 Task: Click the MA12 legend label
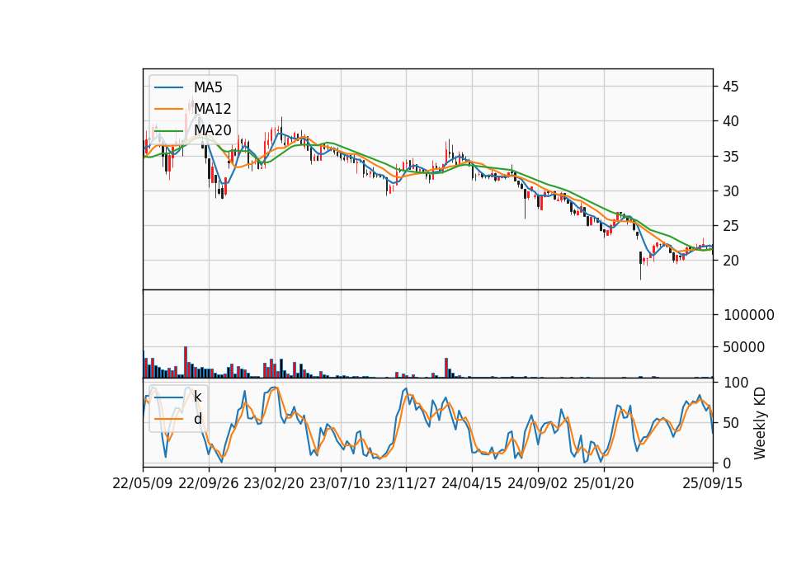coord(212,109)
